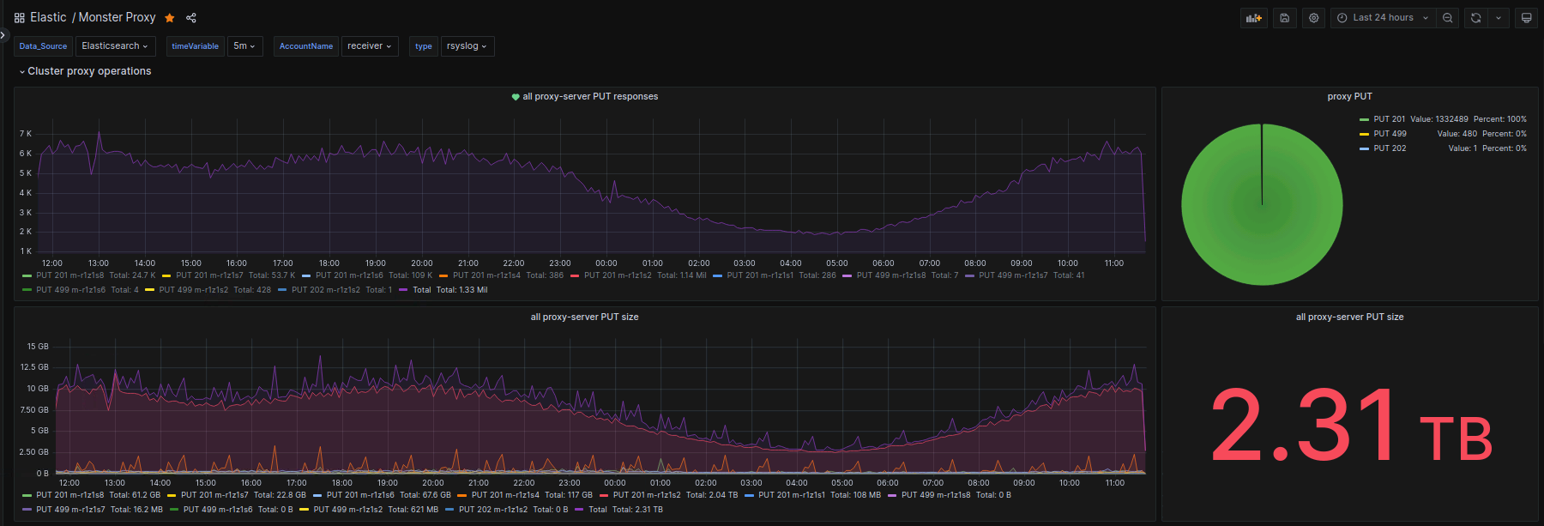Open all proxy-server PUT responses panel menu
This screenshot has width=1544, height=526.
point(590,96)
